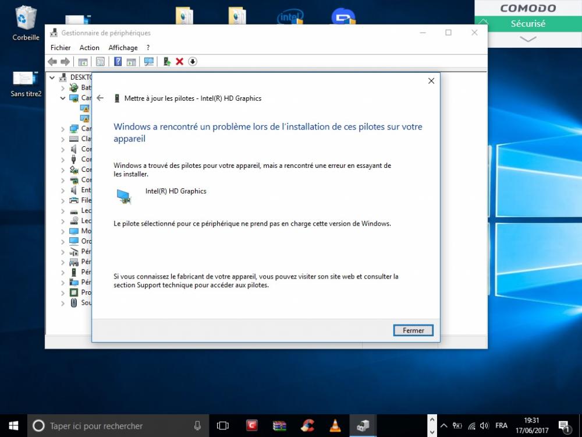Viewport: 582px width, 437px height.
Task: Click the down-arrow circle toolbar icon
Action: 193,62
